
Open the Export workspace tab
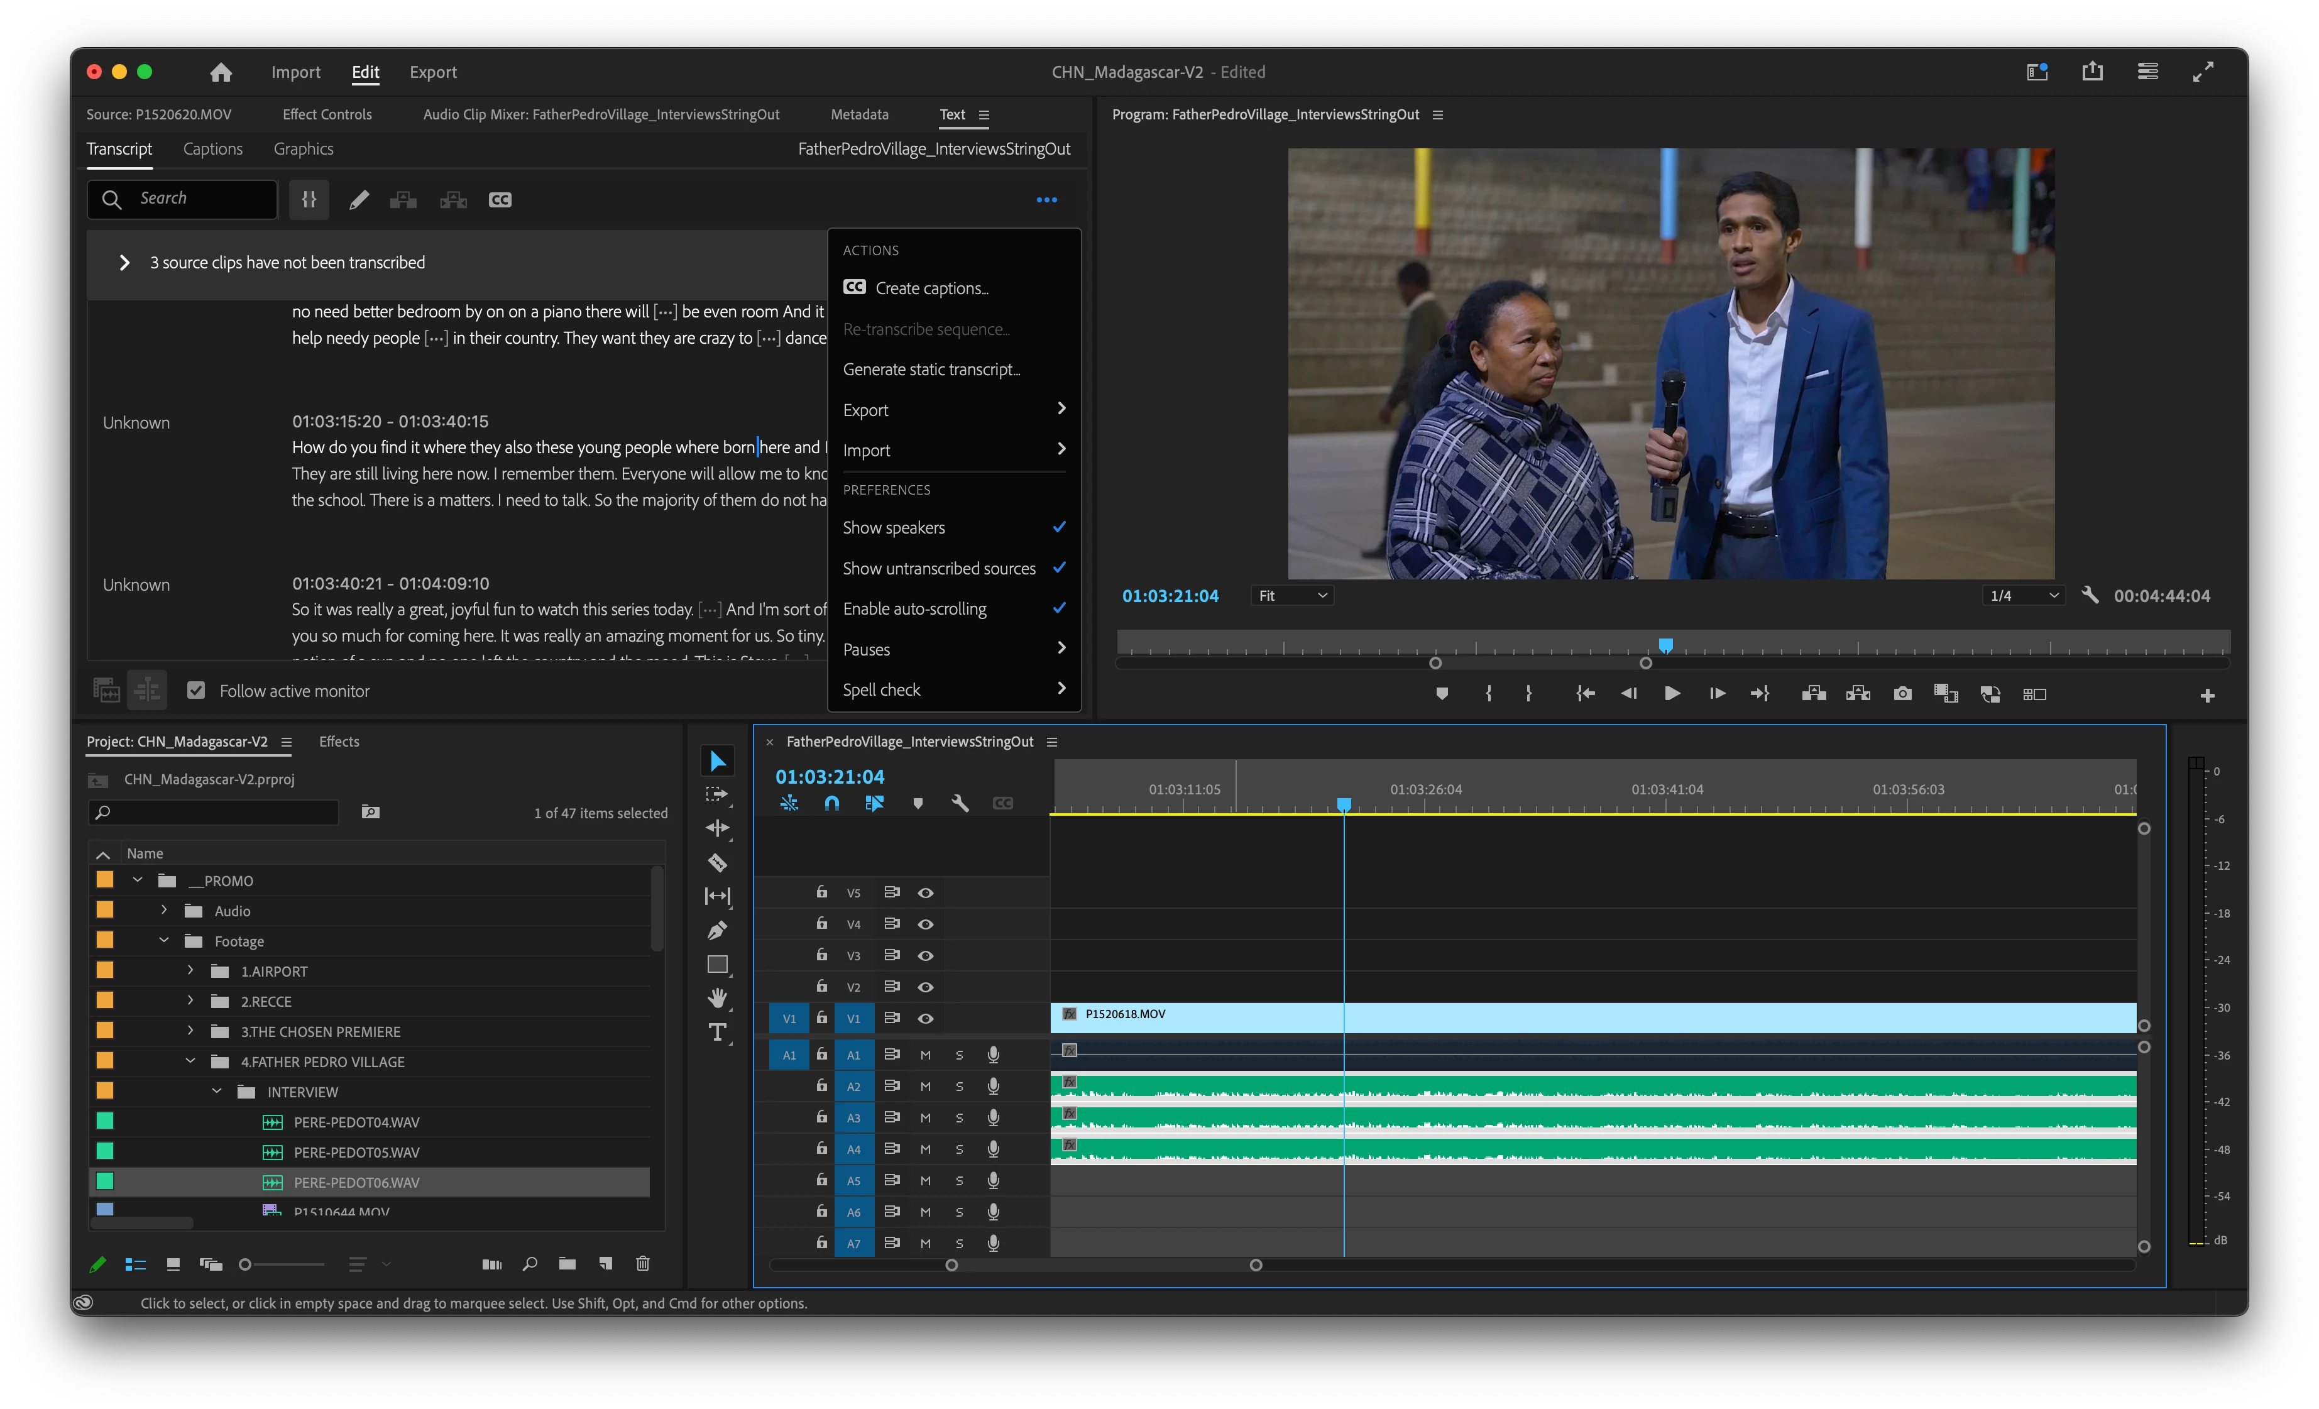[433, 72]
